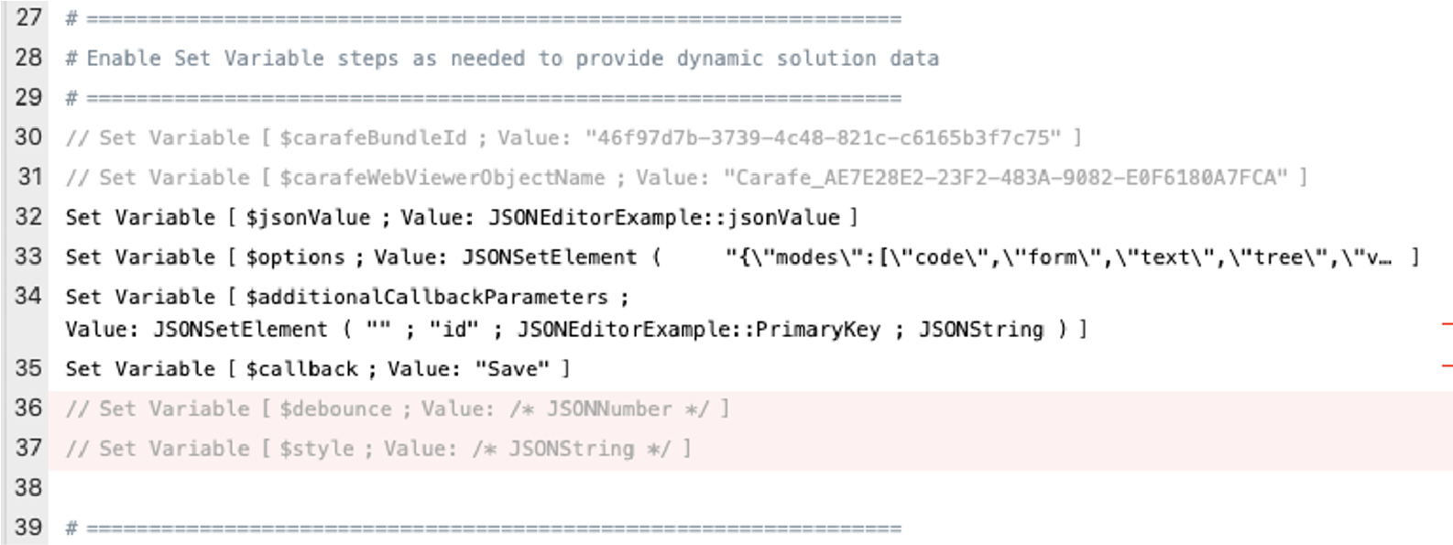
Task: Select the separator comment on line 39
Action: [483, 528]
